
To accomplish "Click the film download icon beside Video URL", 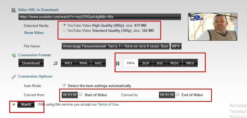I will 14,10.
